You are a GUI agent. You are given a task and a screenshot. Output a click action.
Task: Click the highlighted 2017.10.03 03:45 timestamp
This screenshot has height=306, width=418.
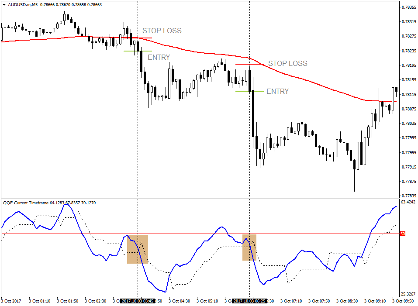[x=138, y=301]
